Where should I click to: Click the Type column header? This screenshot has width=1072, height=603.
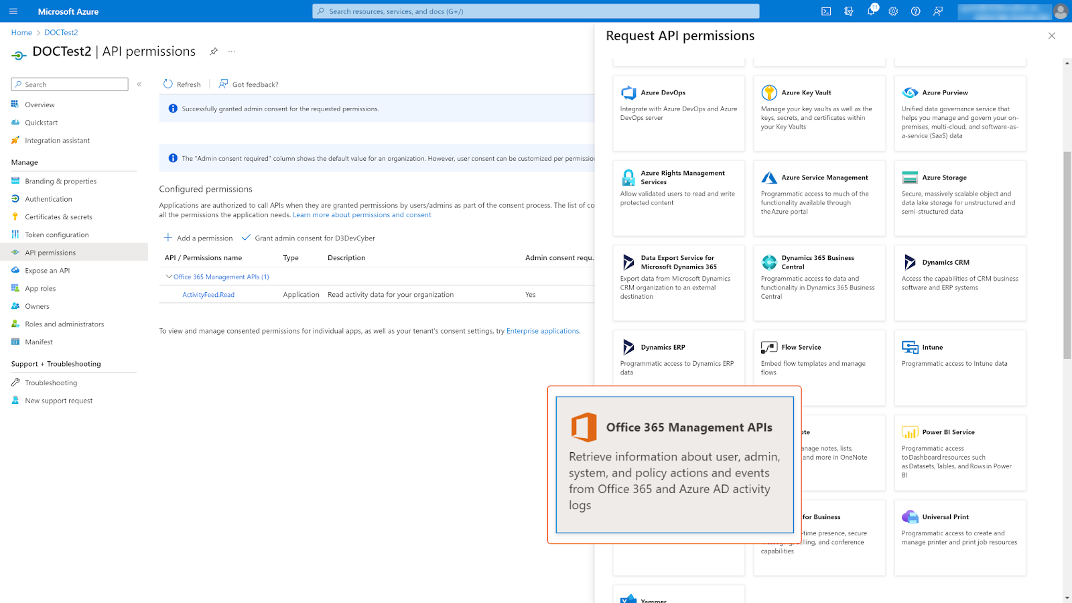[x=291, y=258]
